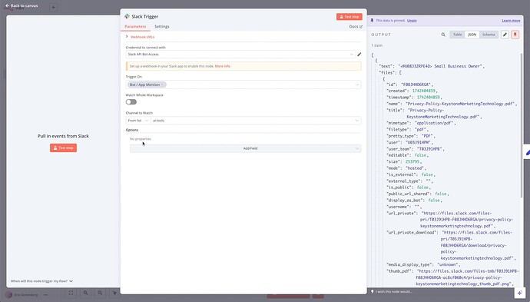
Task: Click Unpin link in pinned data banner
Action: click(412, 20)
